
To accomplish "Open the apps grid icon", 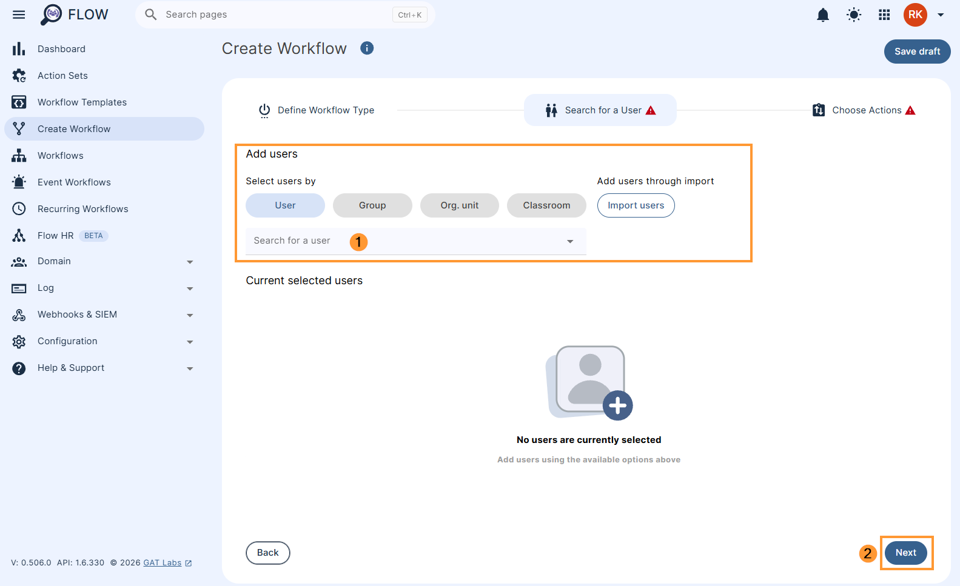I will coord(884,15).
